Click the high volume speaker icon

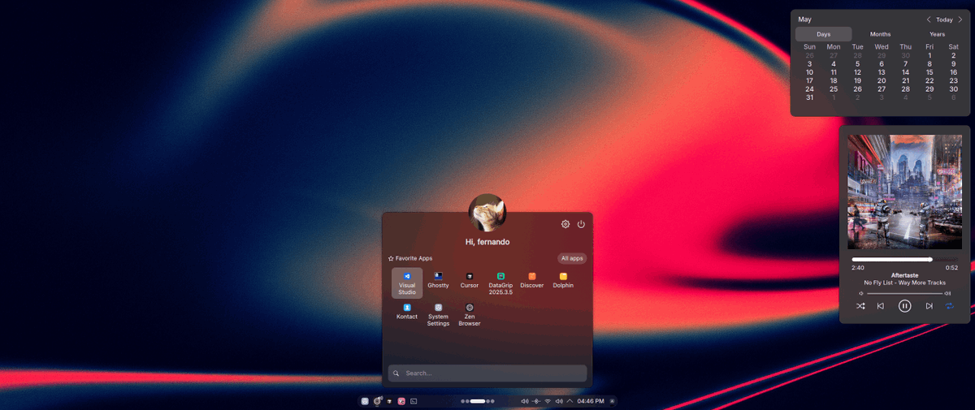[x=947, y=293]
